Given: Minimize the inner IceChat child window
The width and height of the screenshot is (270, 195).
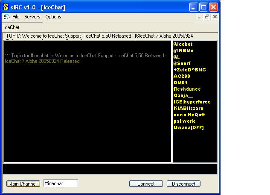Looking at the screenshot, I should 199,17.
